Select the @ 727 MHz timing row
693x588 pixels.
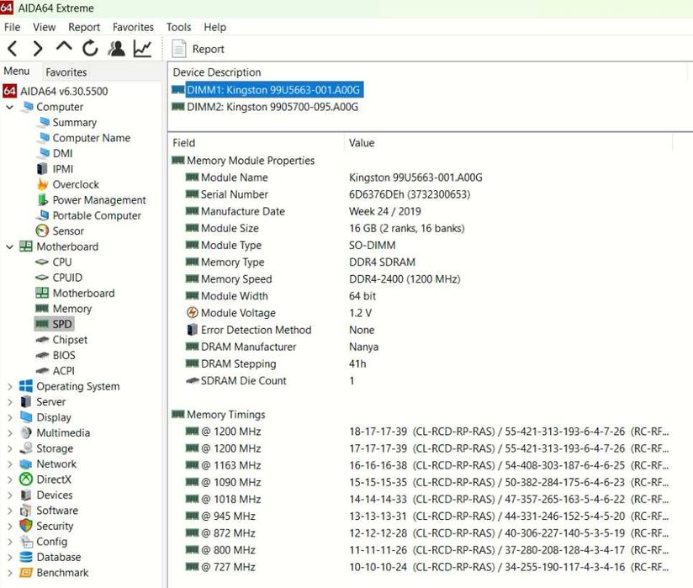[427, 567]
